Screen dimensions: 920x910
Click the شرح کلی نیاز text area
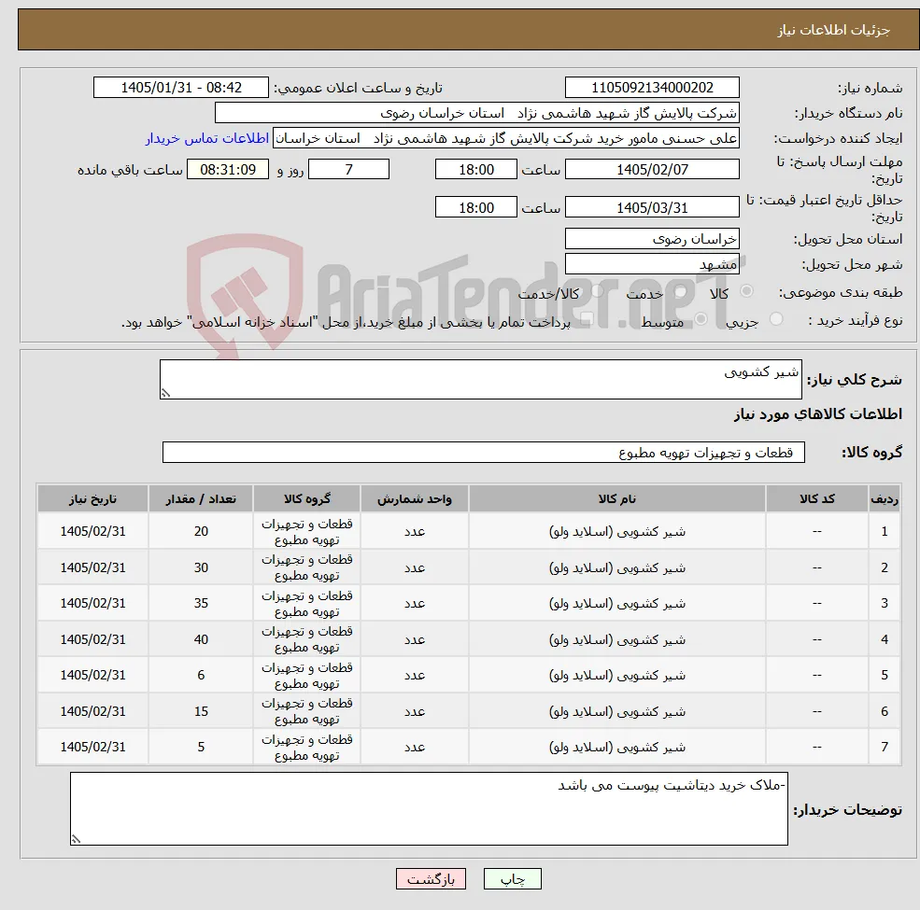point(480,379)
